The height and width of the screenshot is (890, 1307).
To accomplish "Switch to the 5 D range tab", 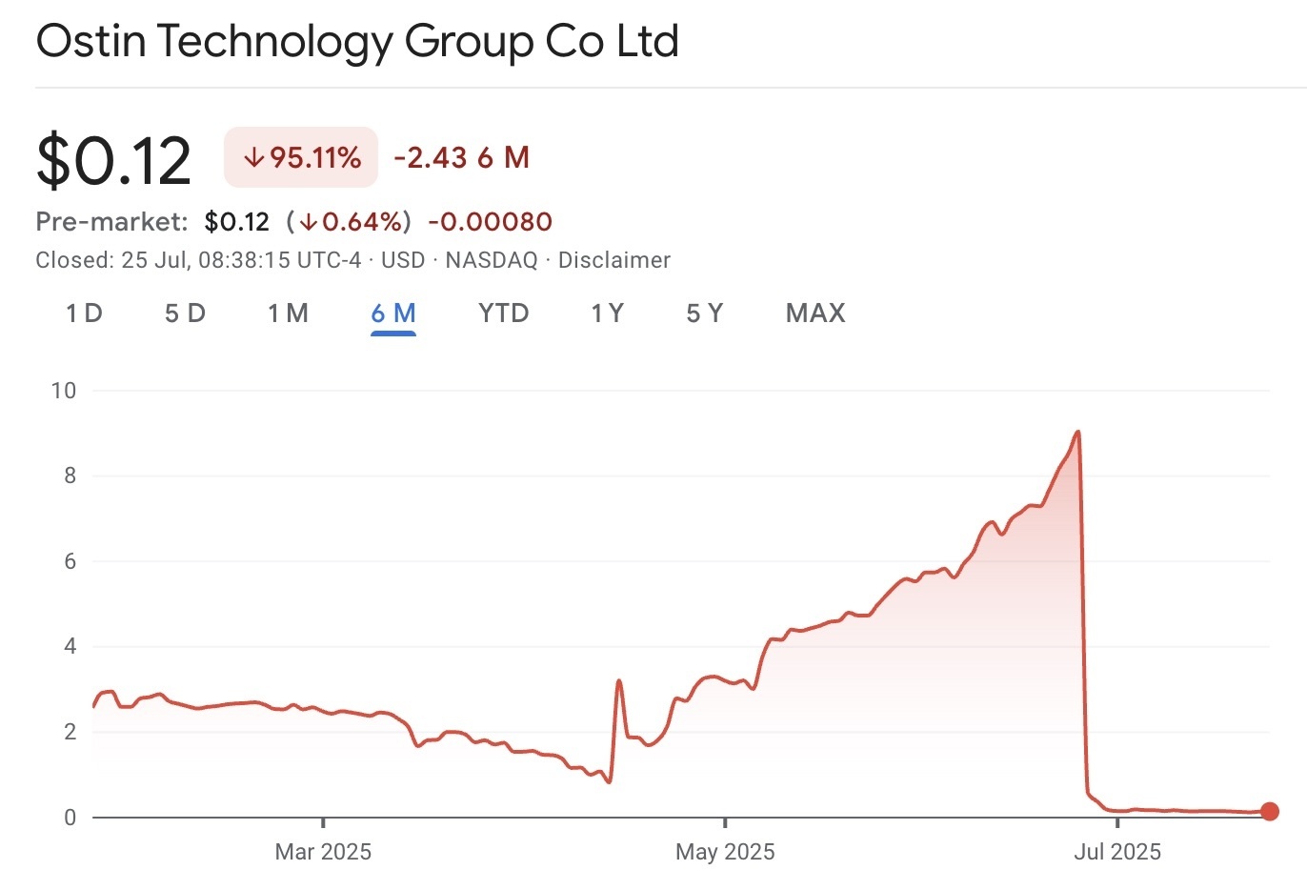I will coord(185,314).
